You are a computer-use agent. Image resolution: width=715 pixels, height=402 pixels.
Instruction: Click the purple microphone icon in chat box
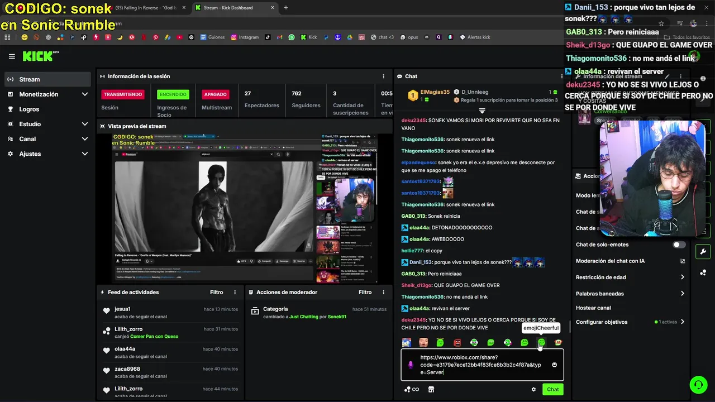click(411, 365)
